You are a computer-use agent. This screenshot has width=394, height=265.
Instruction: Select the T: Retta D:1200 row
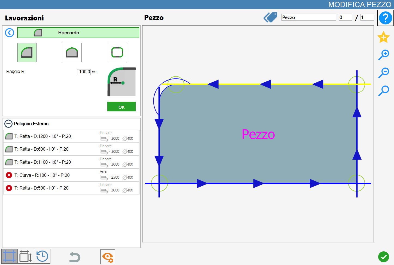(x=71, y=136)
